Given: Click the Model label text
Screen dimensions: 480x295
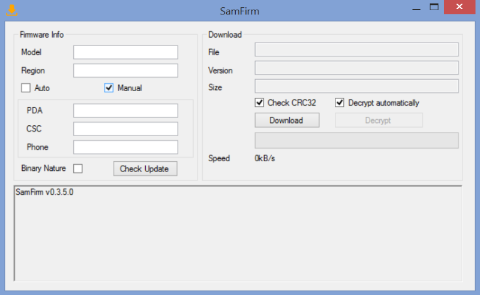Looking at the screenshot, I should tap(31, 52).
